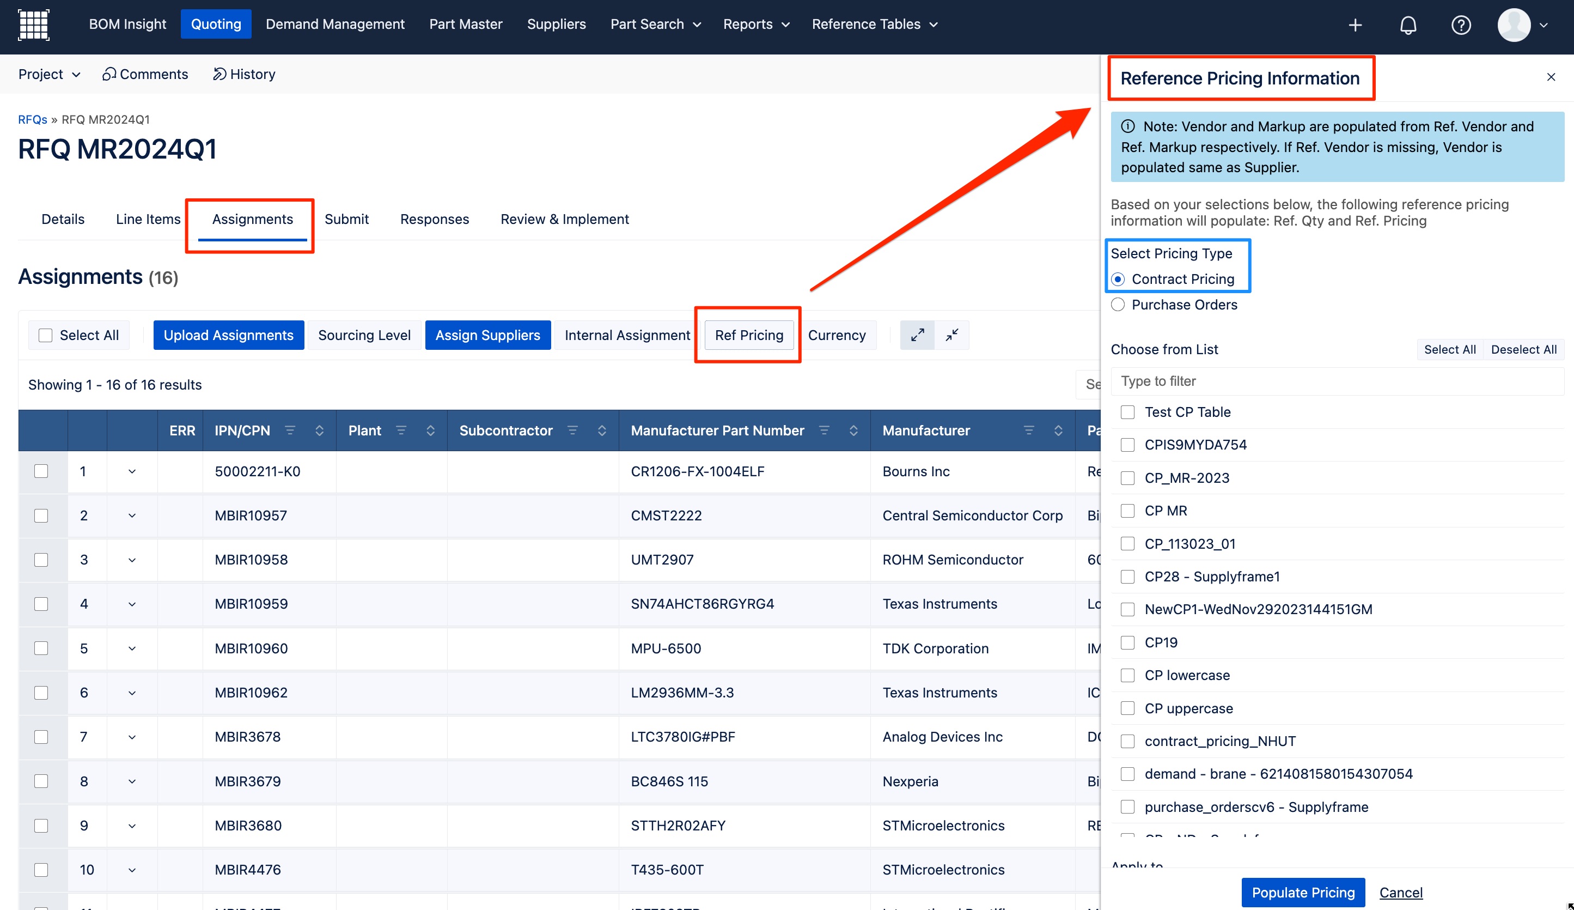Screen dimensions: 1574x910
Task: Open the Part Search dropdown menu
Action: [655, 24]
